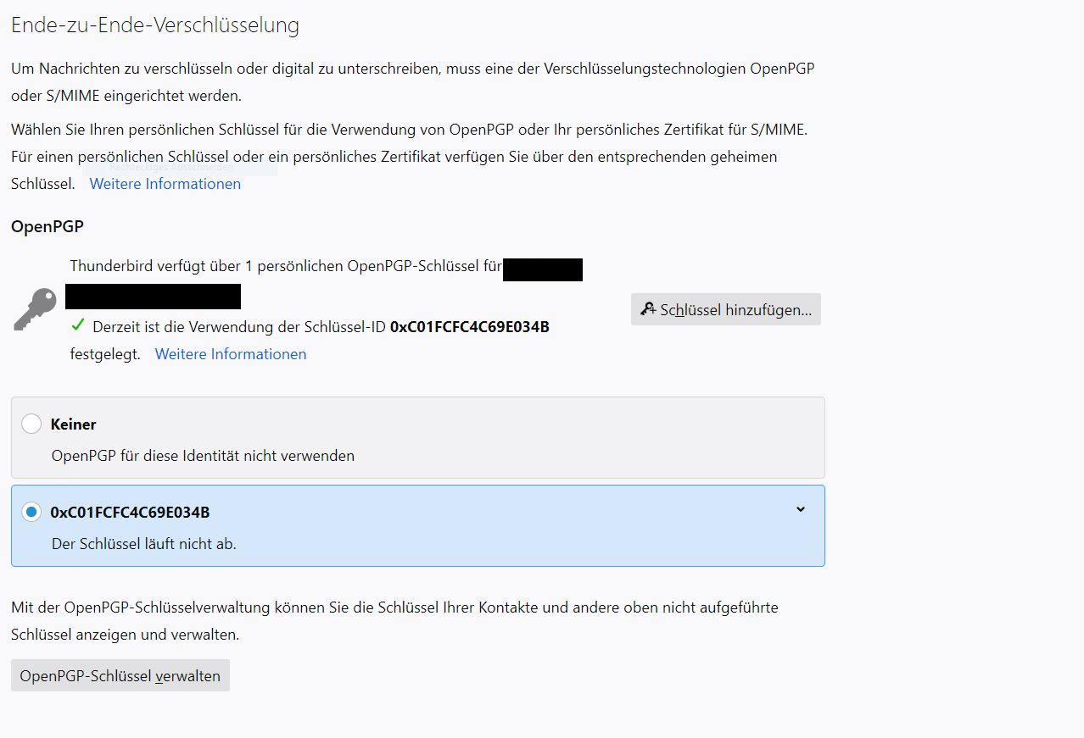Click 'OpenPGP für diese Identität nicht verwenden' text
1084x738 pixels.
tap(203, 456)
